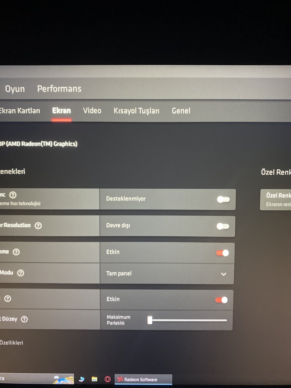Click the help icon next to Resolution
Image resolution: width=291 pixels, height=388 pixels.
[x=38, y=225]
